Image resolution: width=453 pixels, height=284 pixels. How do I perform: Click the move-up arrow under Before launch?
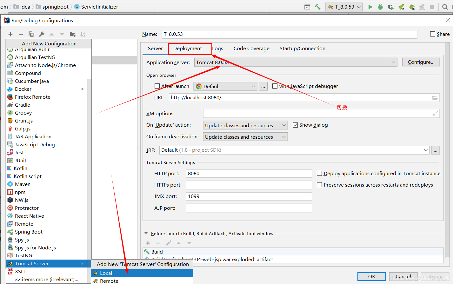click(179, 243)
